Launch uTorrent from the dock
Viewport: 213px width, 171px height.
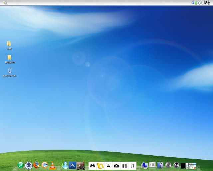tap(21, 165)
